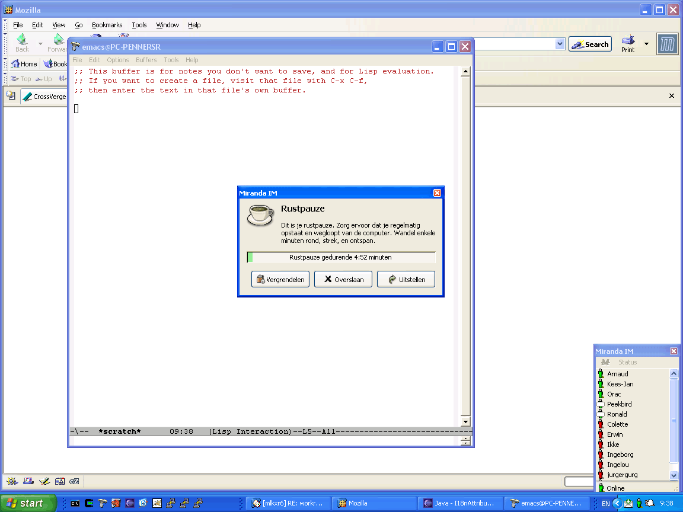
Task: Click the Vergrendelen lock button
Action: (280, 279)
